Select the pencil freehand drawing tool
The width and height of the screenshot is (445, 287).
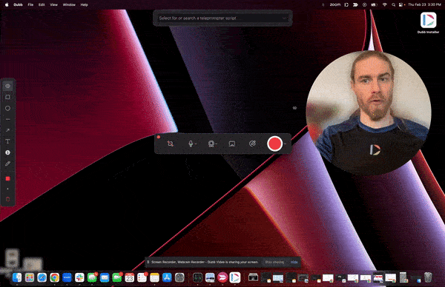point(7,163)
